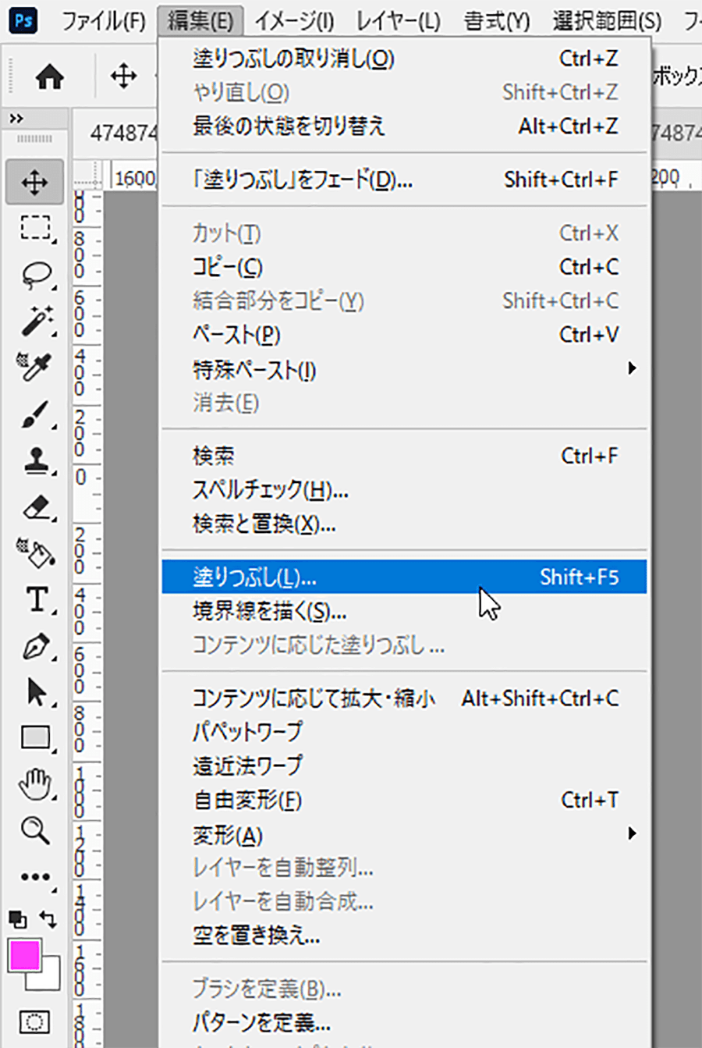This screenshot has height=1048, width=702.
Task: Open the ファイル(F) menu
Action: (104, 21)
